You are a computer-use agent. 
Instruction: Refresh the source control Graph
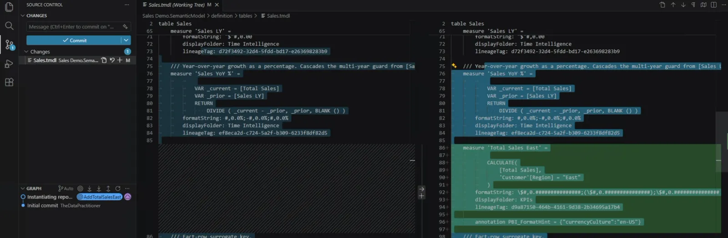(118, 189)
